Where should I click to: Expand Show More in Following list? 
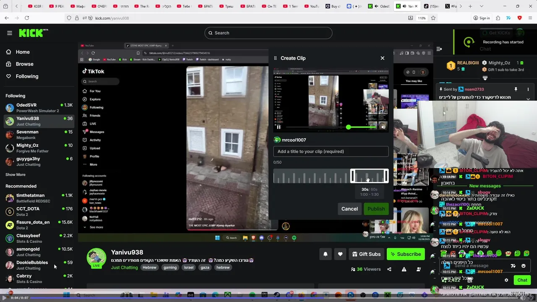[x=16, y=174]
